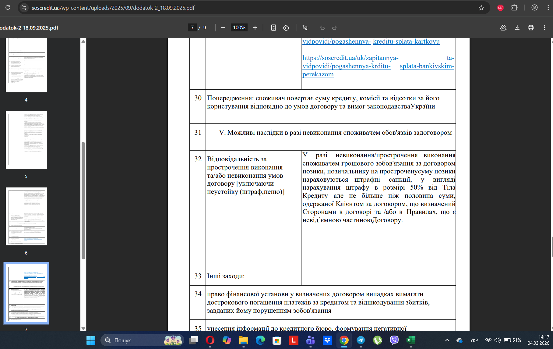Bookmark this page with the star icon
Viewport: 553px width, 349px height.
481,8
